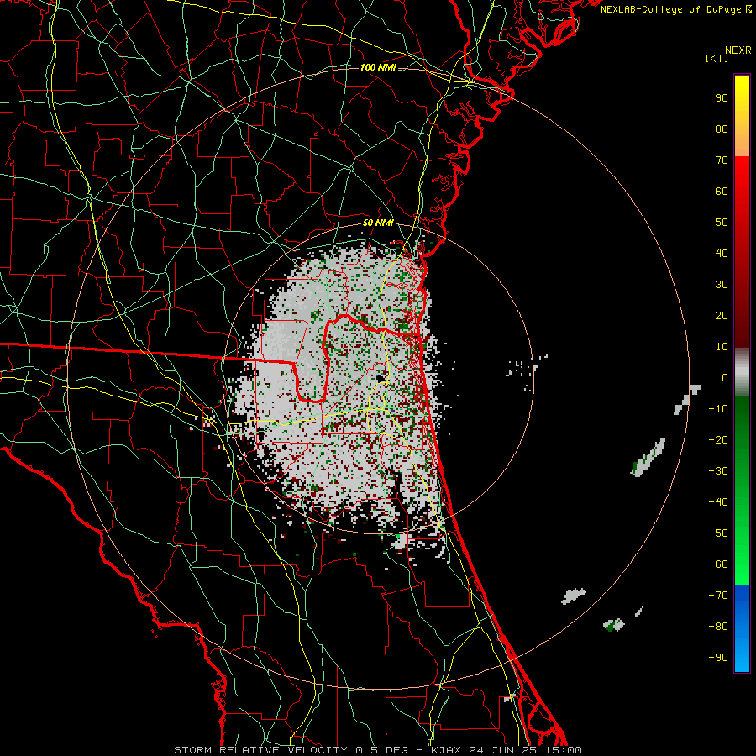The width and height of the screenshot is (756, 756).
Task: Click the NEXR legend title
Action: coord(738,50)
